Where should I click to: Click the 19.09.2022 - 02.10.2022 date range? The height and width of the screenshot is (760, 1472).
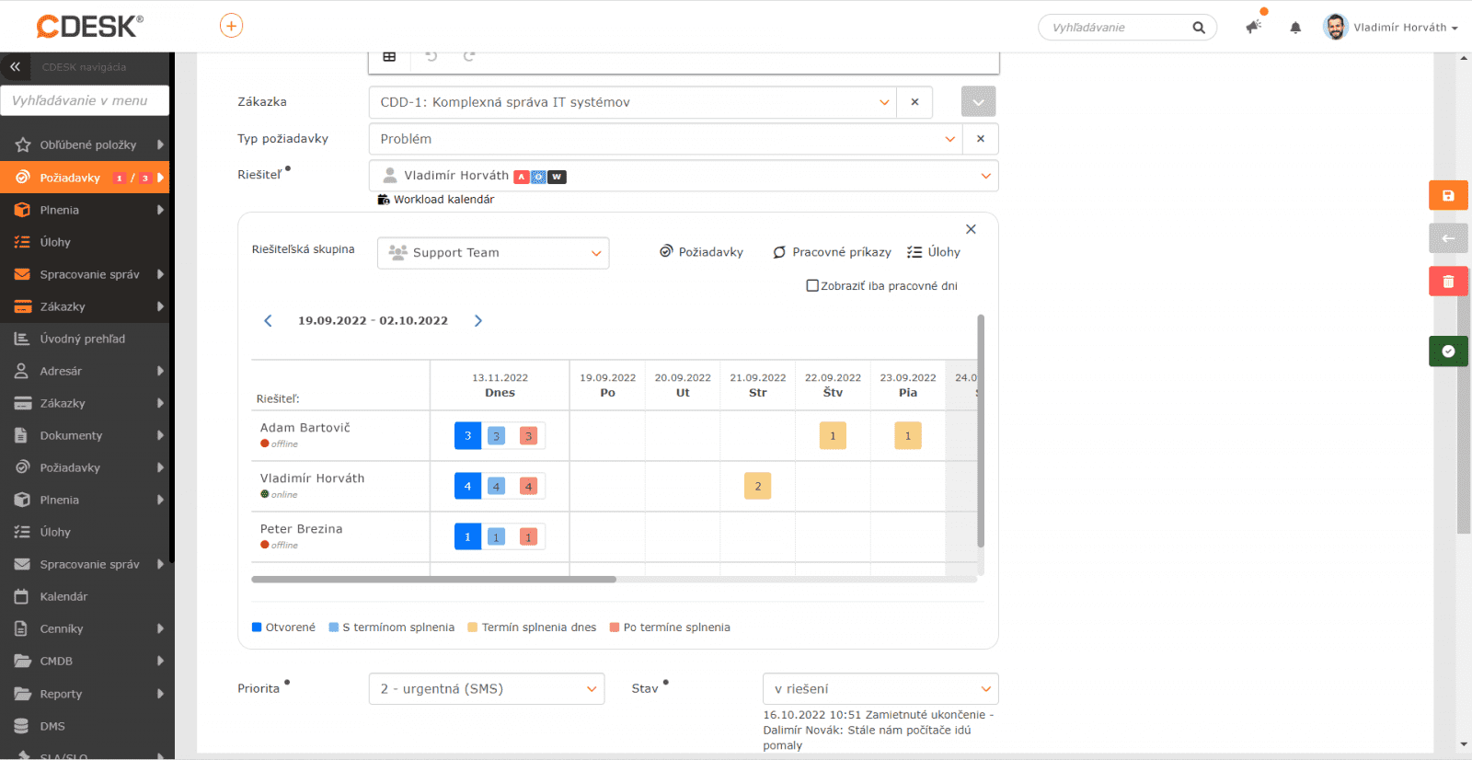(x=373, y=321)
